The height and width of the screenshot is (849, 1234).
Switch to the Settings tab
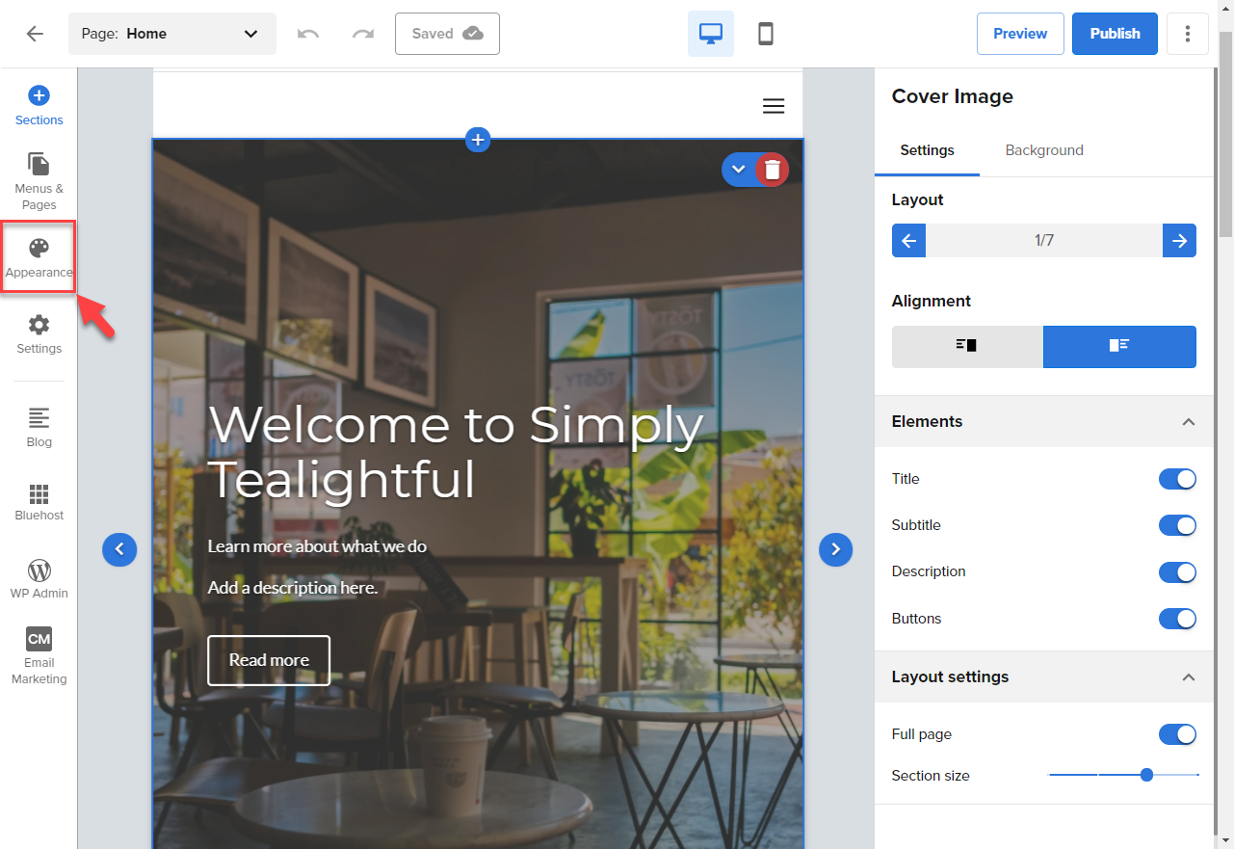[927, 150]
